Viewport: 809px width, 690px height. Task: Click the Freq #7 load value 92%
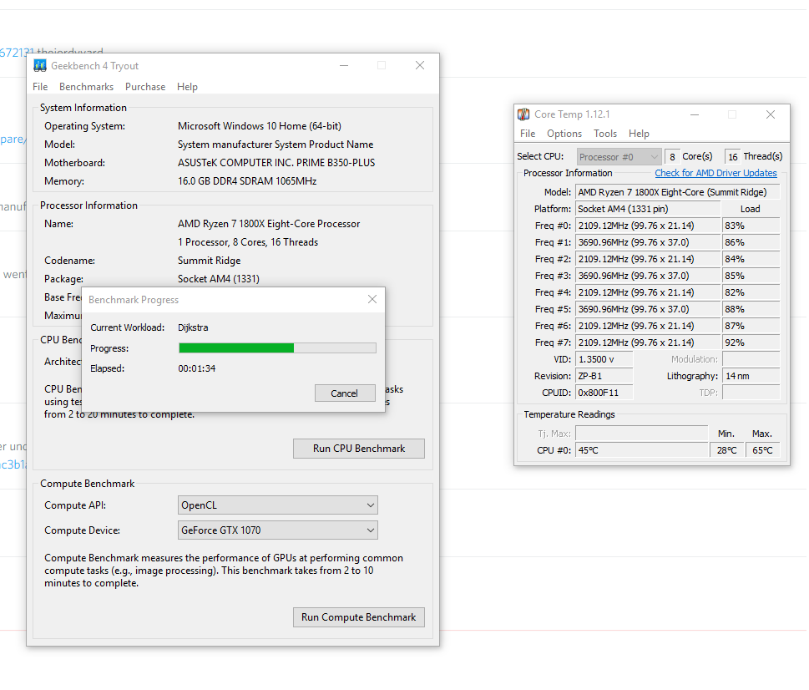click(751, 342)
